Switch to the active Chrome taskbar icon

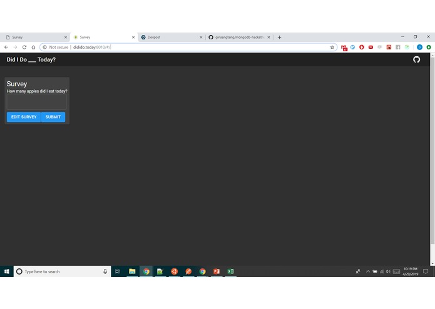pyautogui.click(x=146, y=271)
